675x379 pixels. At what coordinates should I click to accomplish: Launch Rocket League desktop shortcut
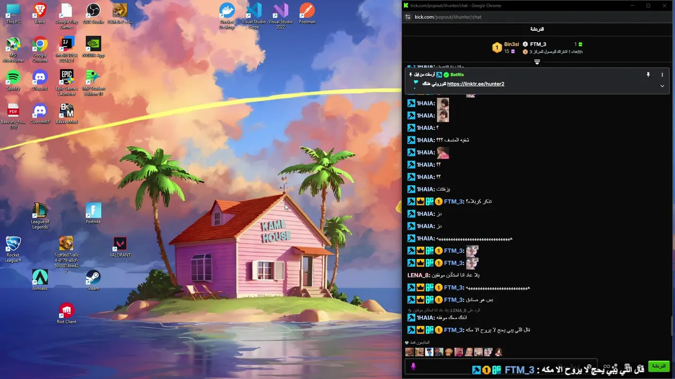13,250
